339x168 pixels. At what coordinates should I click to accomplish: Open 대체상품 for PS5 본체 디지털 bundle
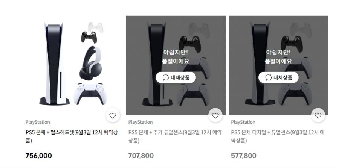tap(278, 77)
